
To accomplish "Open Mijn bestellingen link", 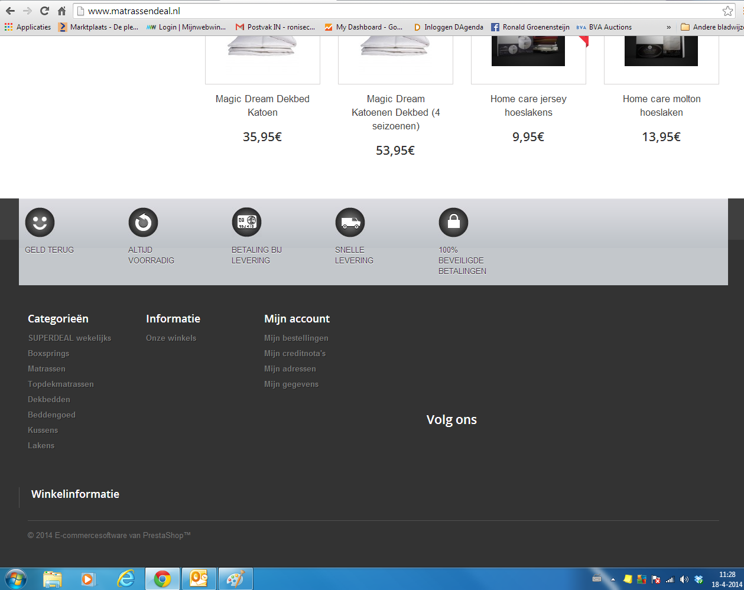I will click(297, 338).
